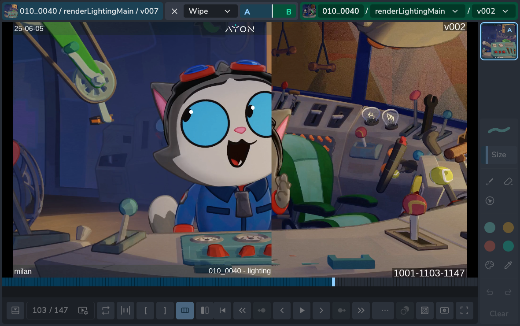Set out-point with right bracket button
Image resolution: width=520 pixels, height=326 pixels.
pyautogui.click(x=165, y=311)
